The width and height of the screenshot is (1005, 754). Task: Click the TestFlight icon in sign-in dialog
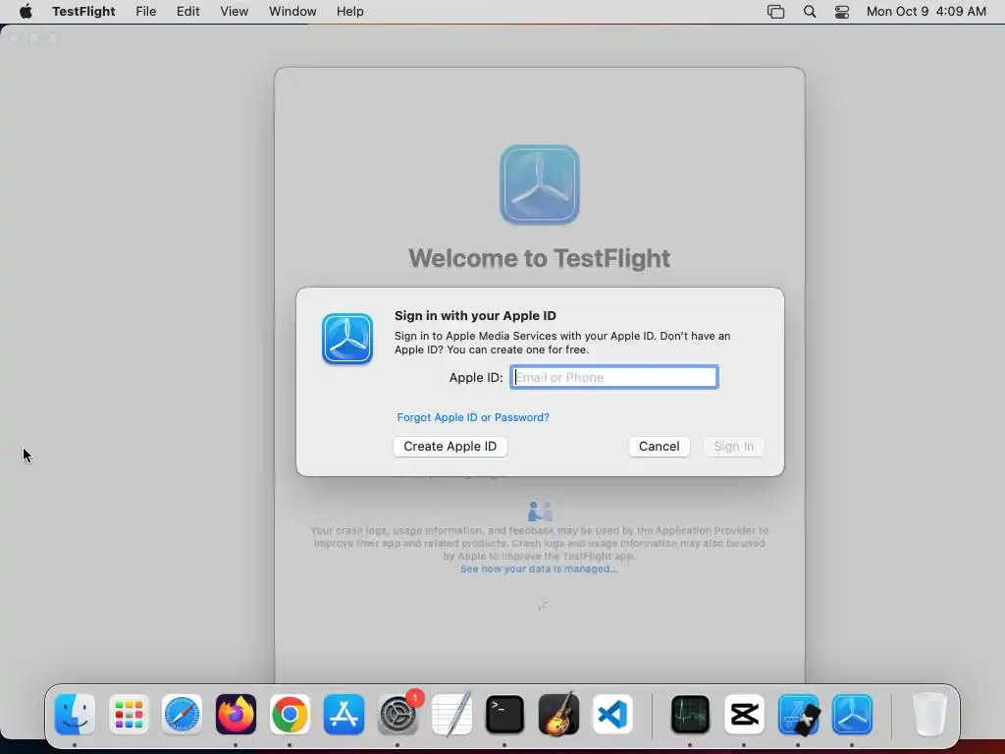tap(347, 339)
